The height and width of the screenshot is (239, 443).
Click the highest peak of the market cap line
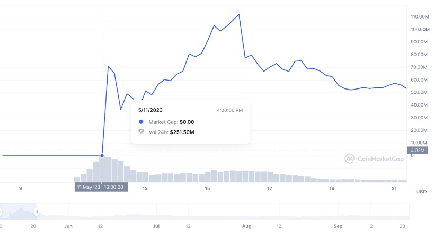[x=239, y=15]
